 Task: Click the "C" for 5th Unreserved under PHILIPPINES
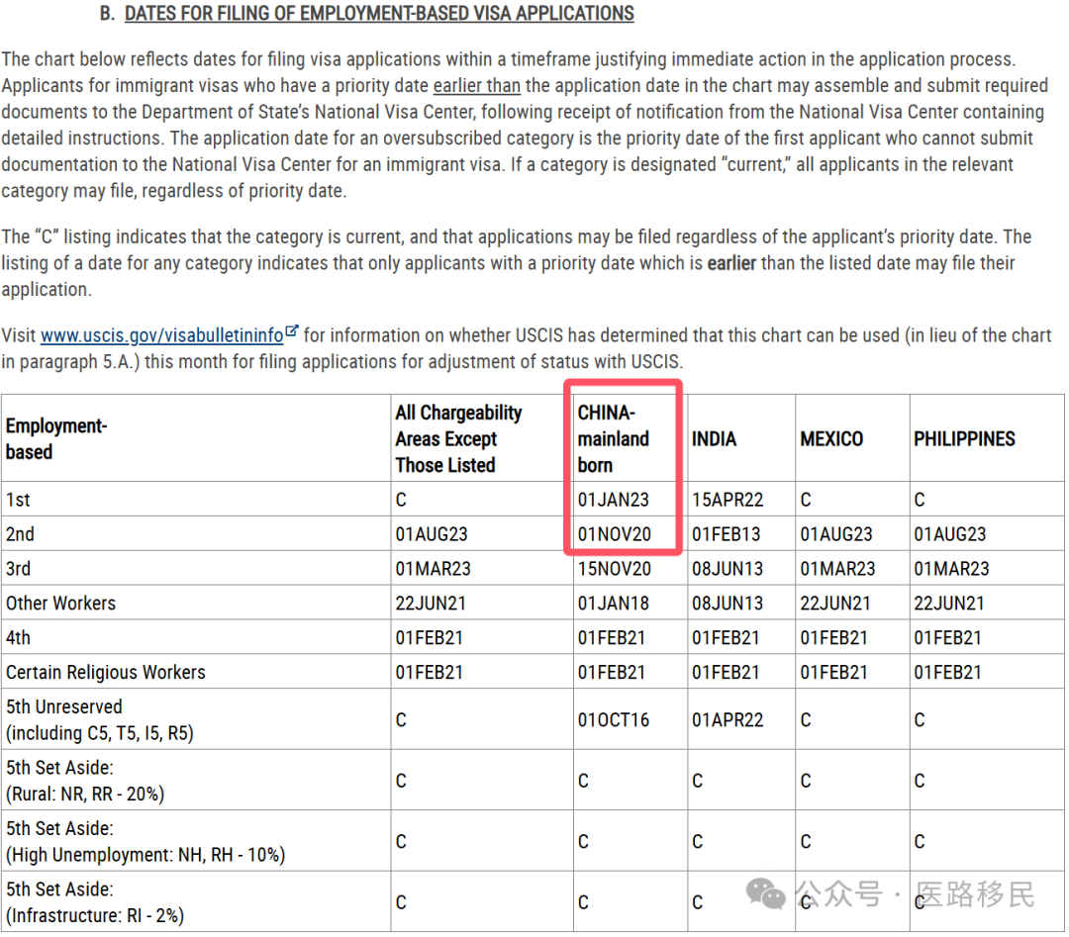(x=920, y=719)
